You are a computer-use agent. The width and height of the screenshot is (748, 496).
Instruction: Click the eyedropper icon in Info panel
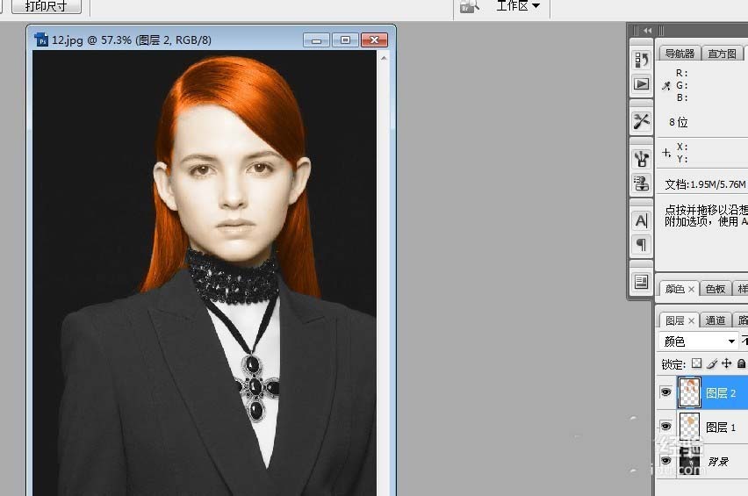pyautogui.click(x=666, y=86)
